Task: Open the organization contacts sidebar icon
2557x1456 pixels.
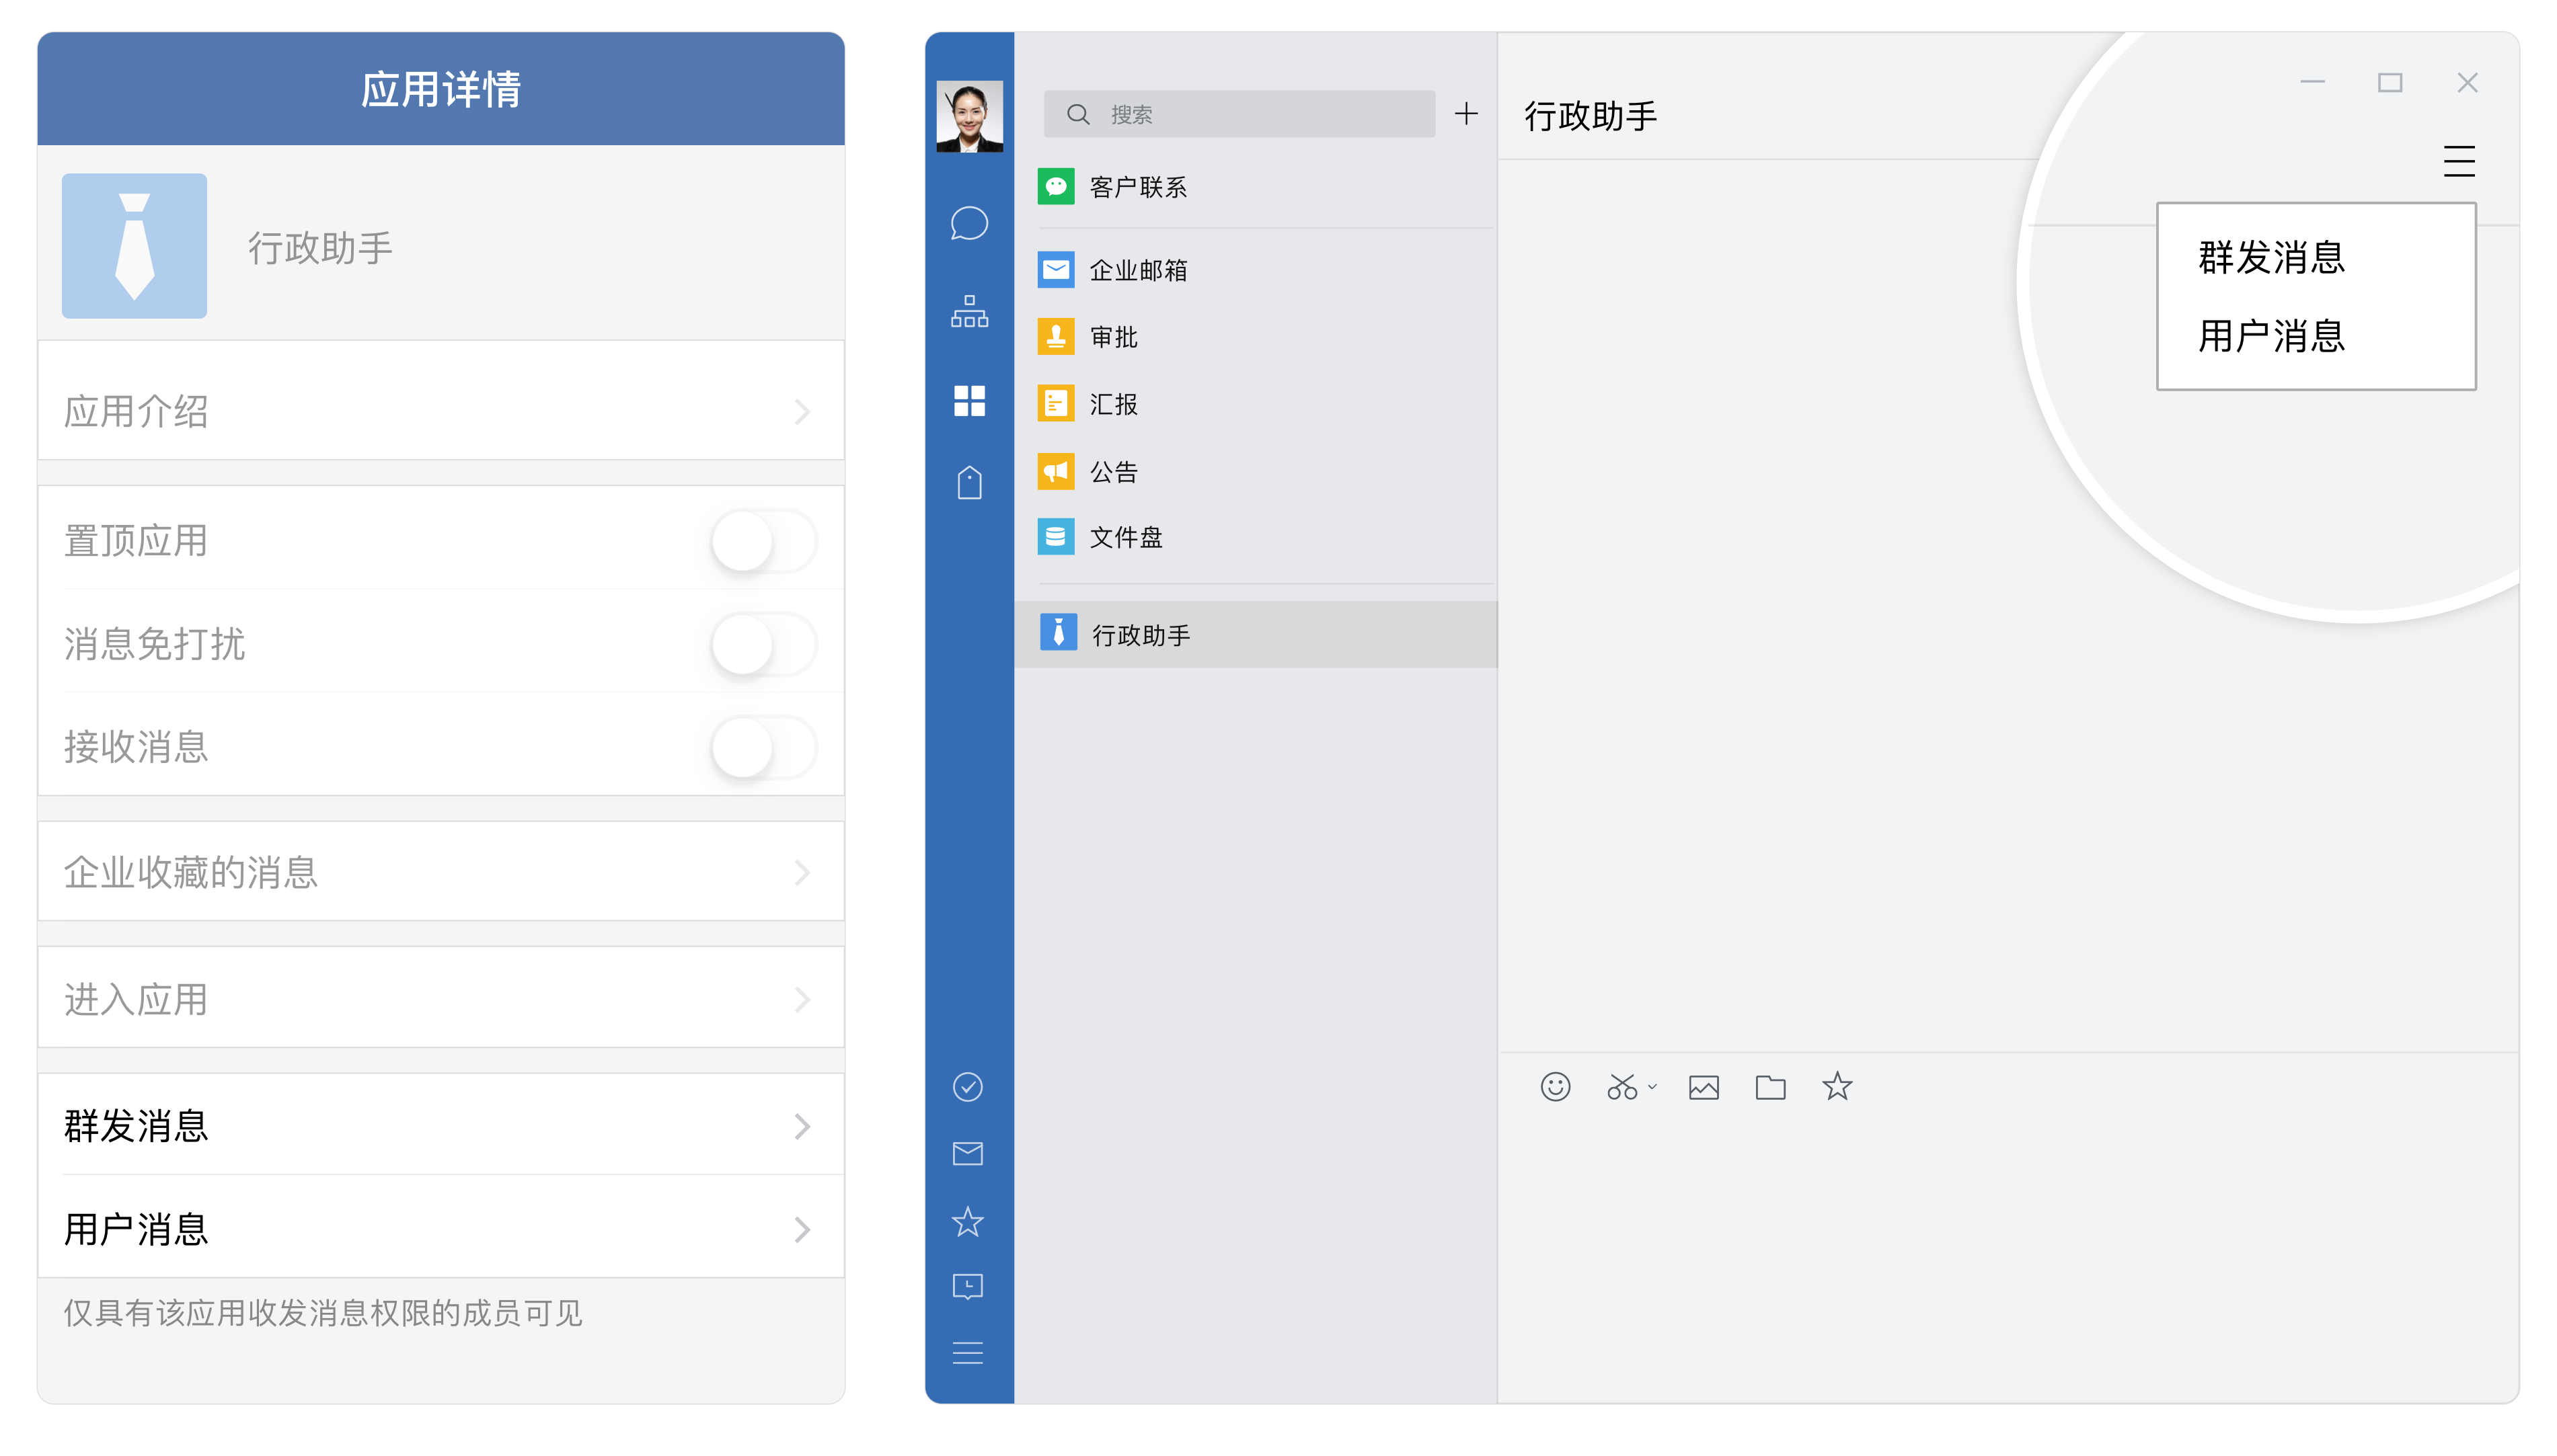Action: [x=968, y=311]
